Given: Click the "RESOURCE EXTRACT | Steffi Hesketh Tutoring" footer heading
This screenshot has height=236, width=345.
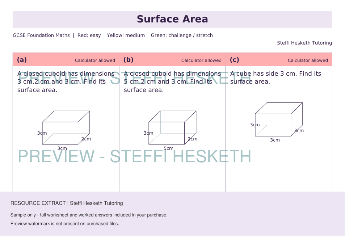Looking at the screenshot, I should click(x=67, y=203).
